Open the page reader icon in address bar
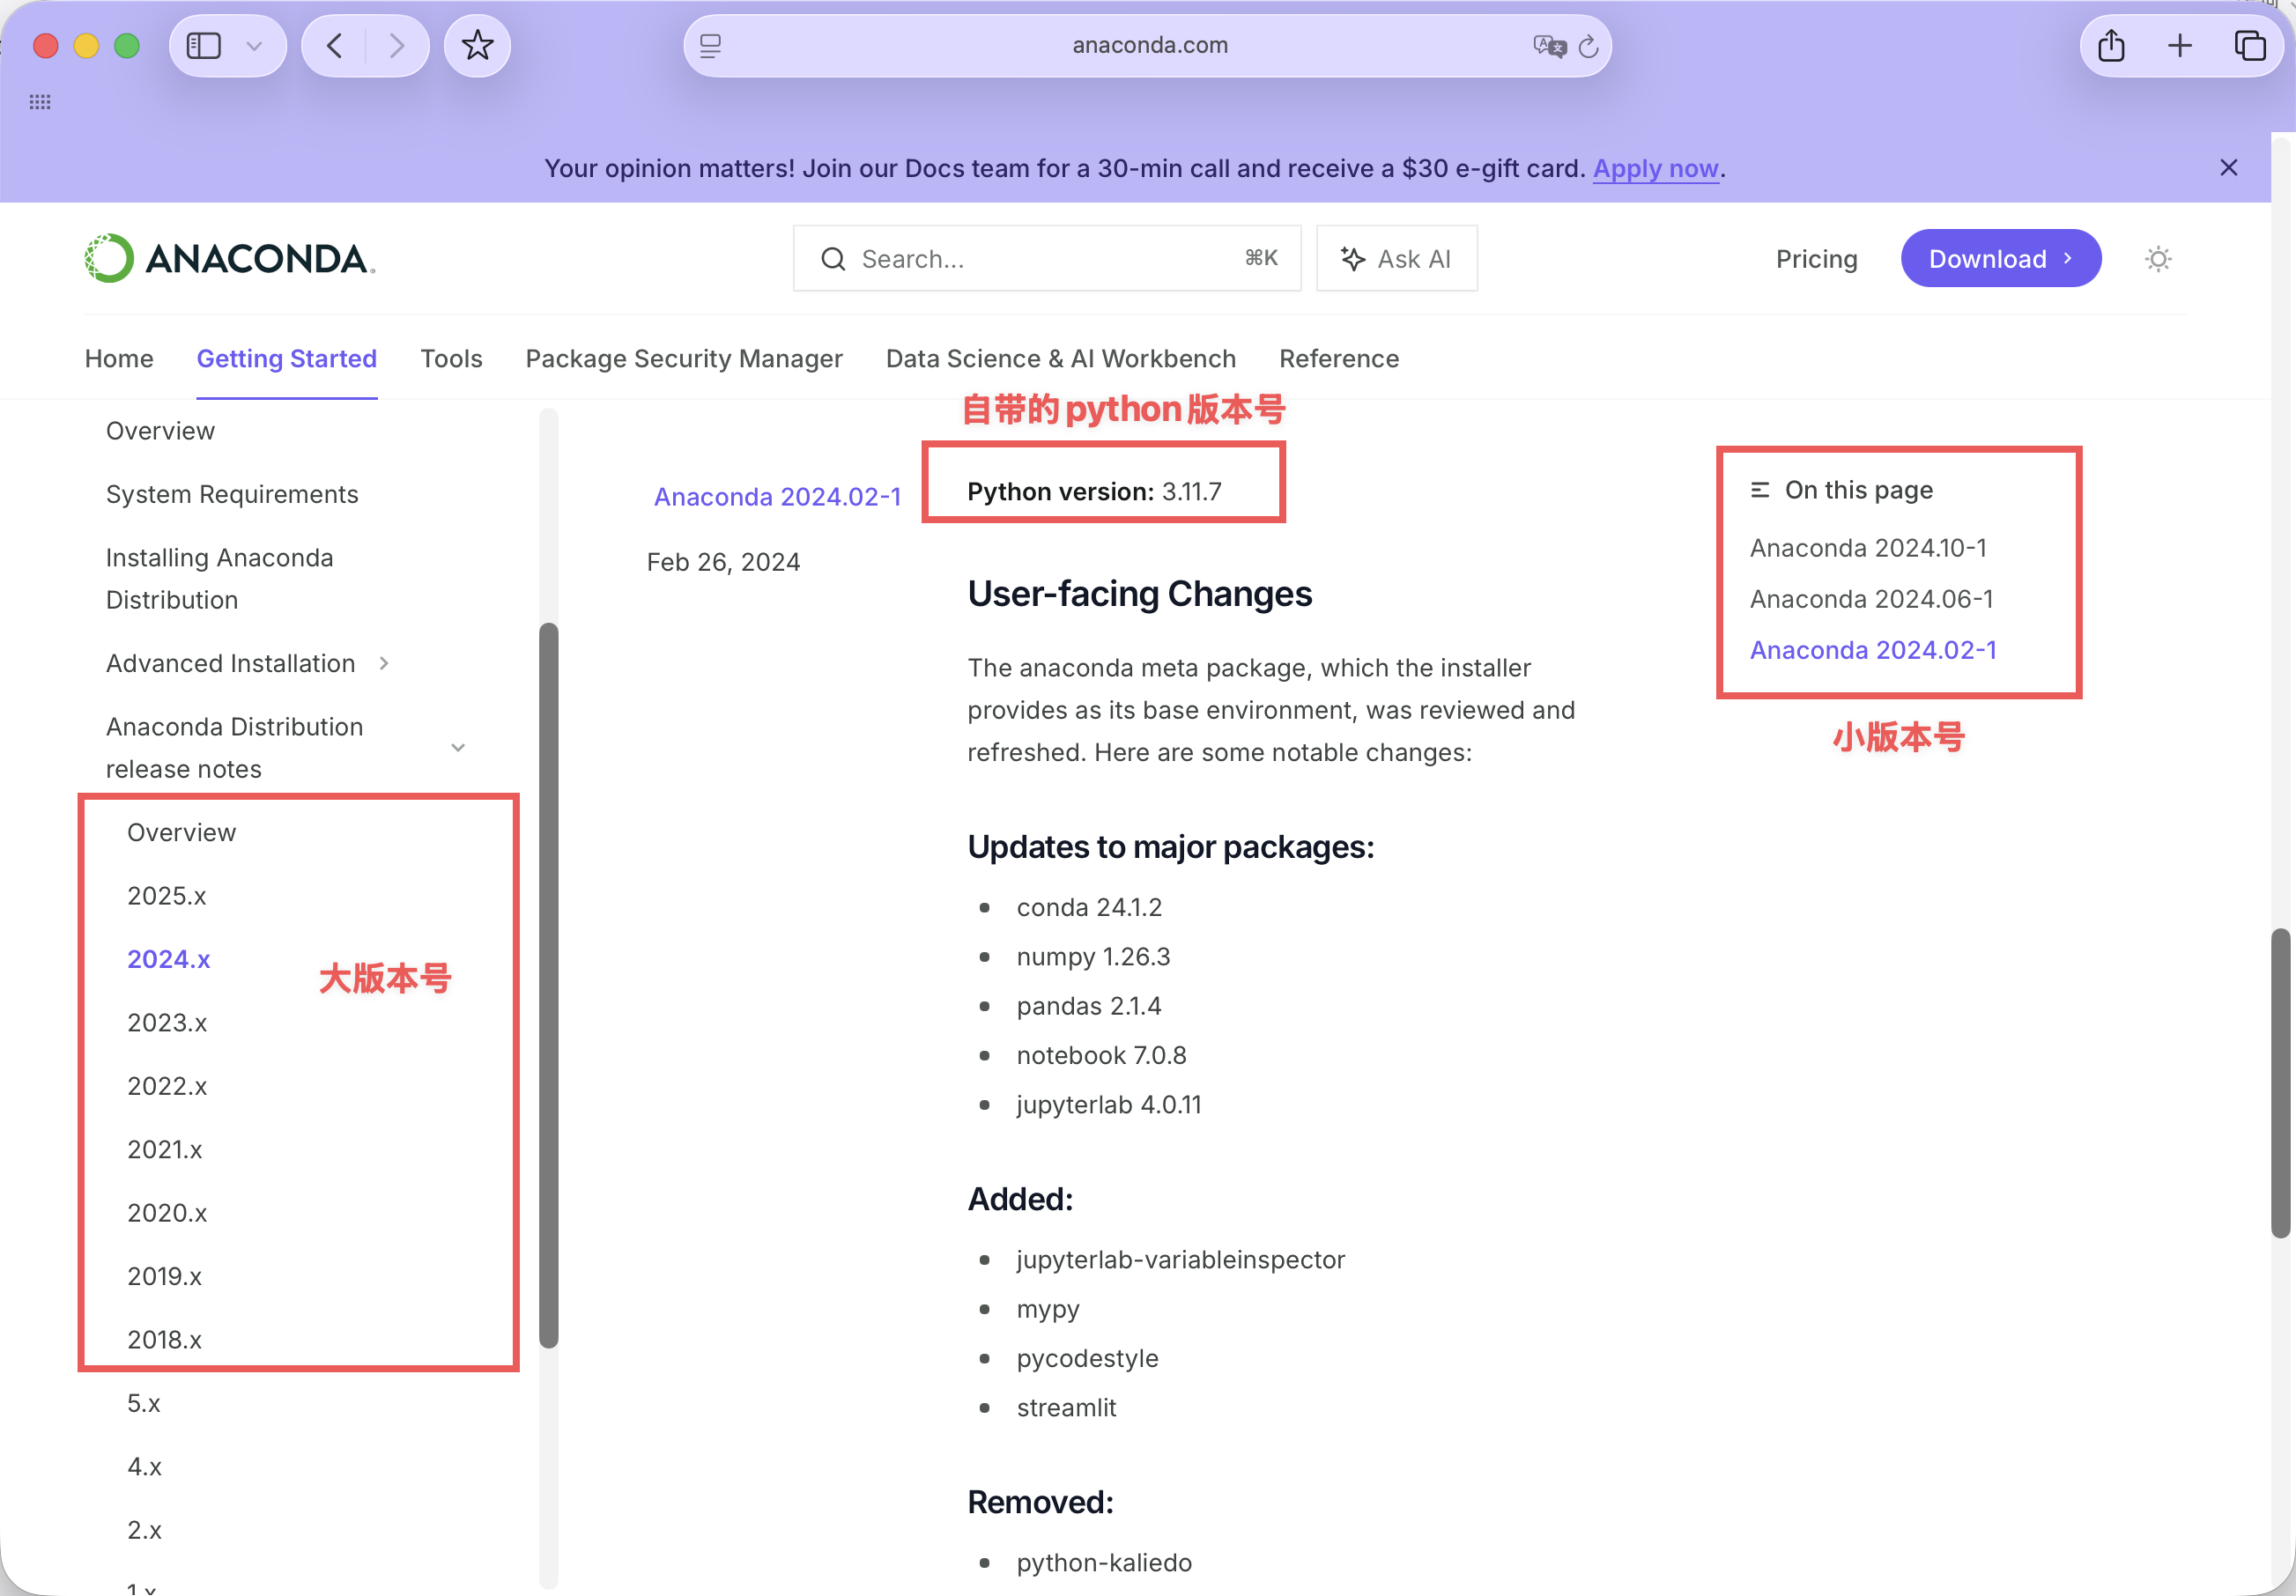 [710, 46]
